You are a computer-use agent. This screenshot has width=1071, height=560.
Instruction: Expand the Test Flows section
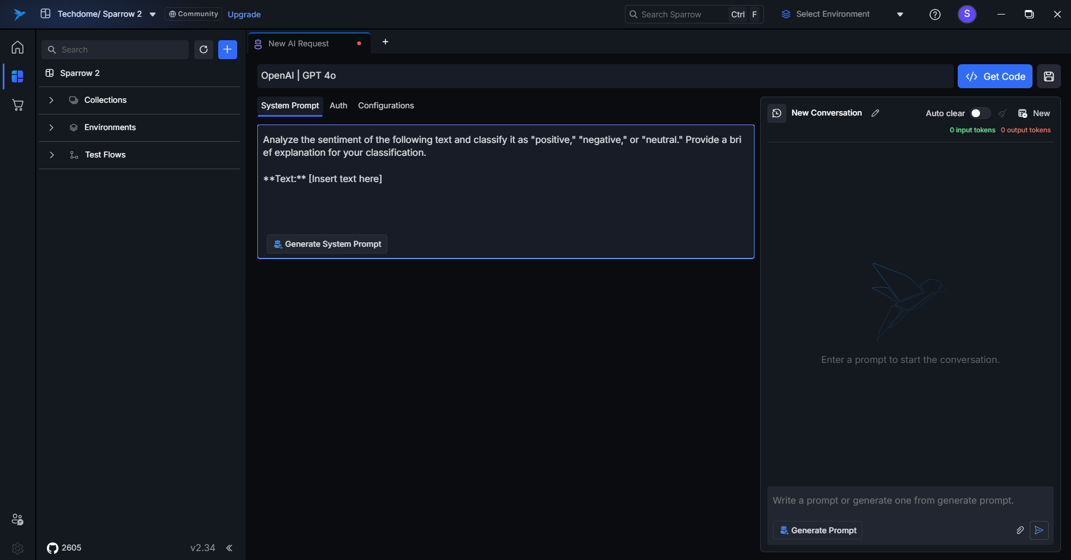tap(51, 155)
